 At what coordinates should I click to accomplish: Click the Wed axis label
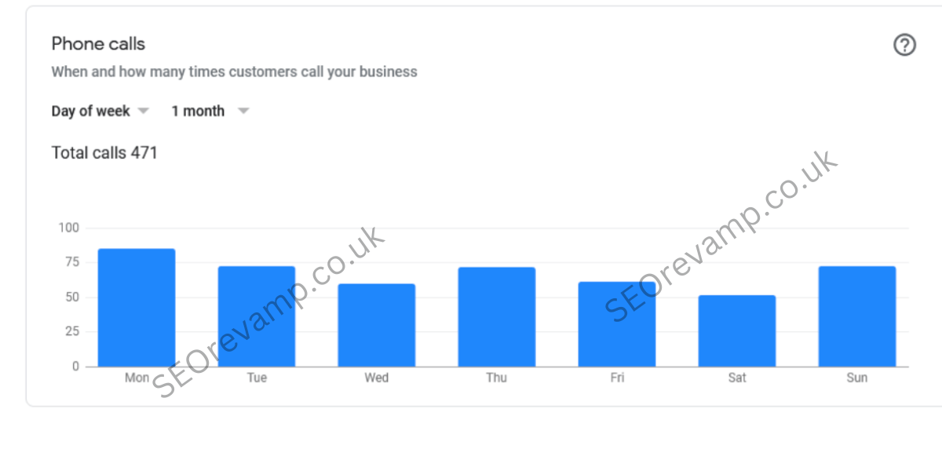point(377,378)
